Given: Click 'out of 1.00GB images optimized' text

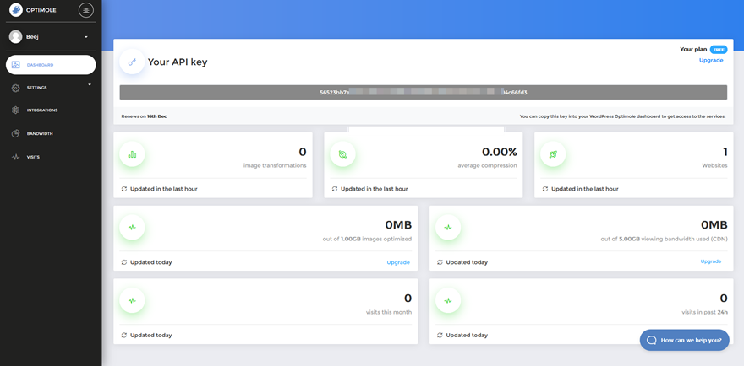Looking at the screenshot, I should click(x=367, y=240).
